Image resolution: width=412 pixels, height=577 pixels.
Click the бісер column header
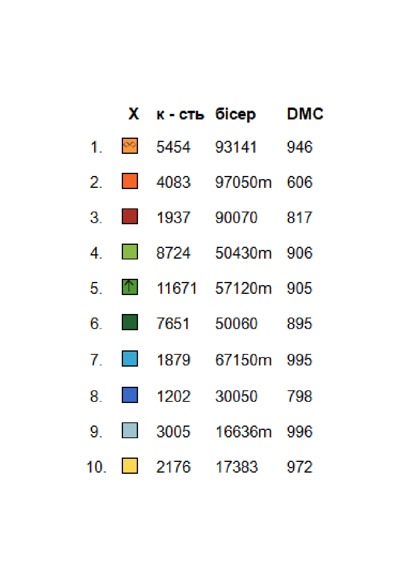tap(235, 115)
